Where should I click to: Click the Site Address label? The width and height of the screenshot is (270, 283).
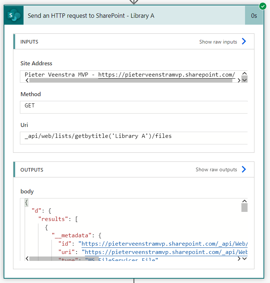coord(36,63)
